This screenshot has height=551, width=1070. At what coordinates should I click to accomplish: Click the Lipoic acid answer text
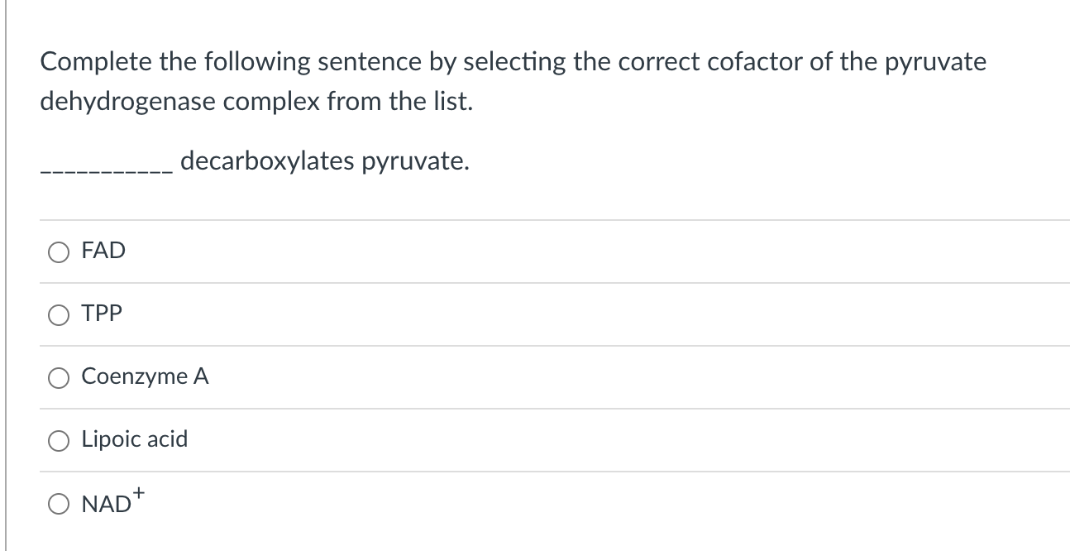(135, 439)
